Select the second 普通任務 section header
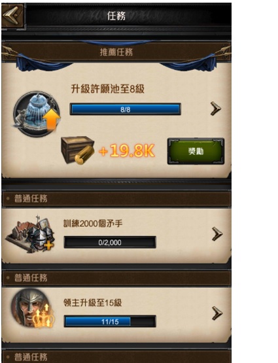The height and width of the screenshot is (363, 278). (116, 277)
